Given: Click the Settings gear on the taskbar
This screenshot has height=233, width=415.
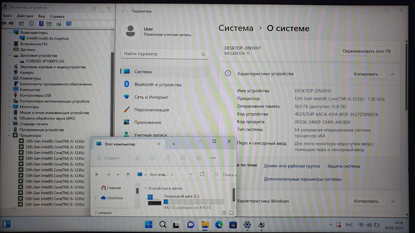Looking at the screenshot, I should click(x=247, y=225).
